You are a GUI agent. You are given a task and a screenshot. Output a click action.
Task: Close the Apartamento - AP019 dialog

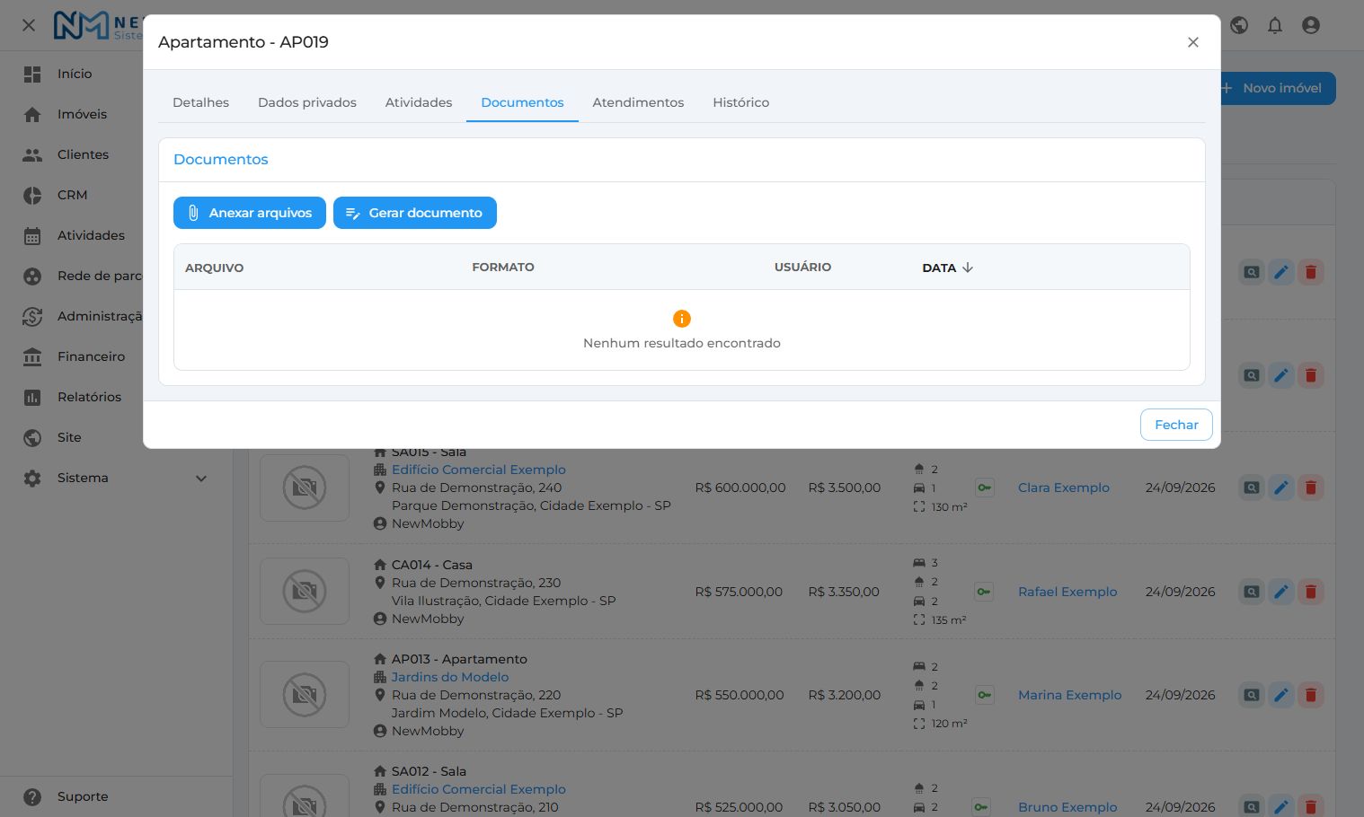(x=1193, y=42)
